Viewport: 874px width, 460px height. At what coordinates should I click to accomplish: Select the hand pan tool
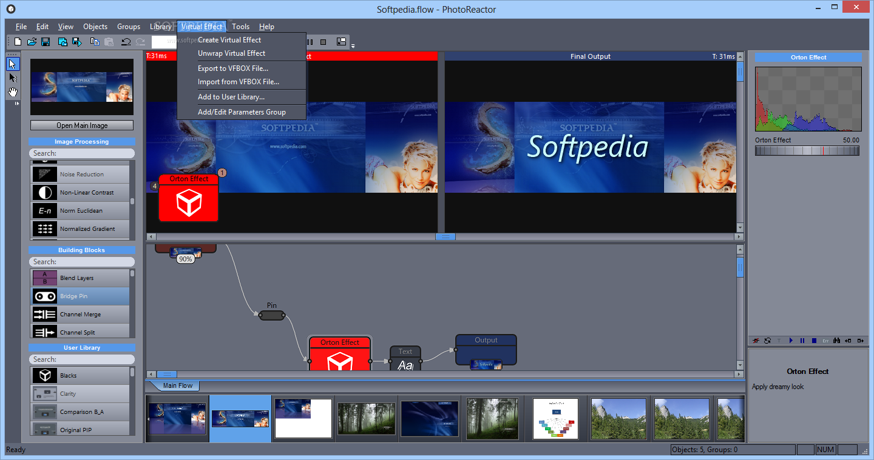13,92
